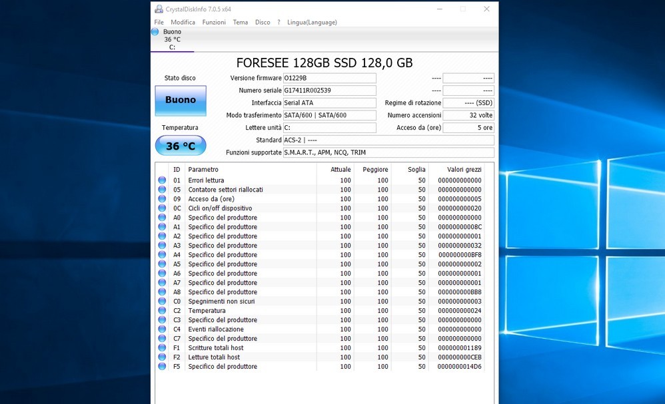
Task: Click the status icon for Scritture totali host
Action: point(162,348)
